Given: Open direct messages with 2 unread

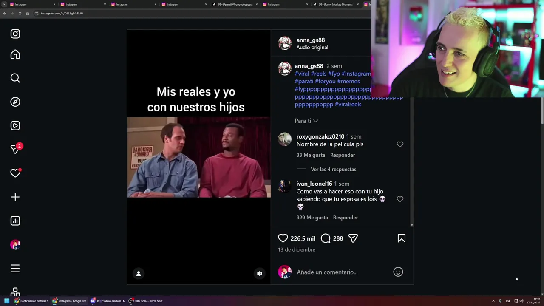Looking at the screenshot, I should tap(16, 149).
